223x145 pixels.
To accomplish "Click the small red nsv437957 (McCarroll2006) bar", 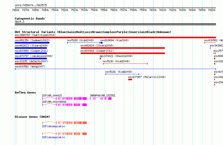I will [130, 79].
